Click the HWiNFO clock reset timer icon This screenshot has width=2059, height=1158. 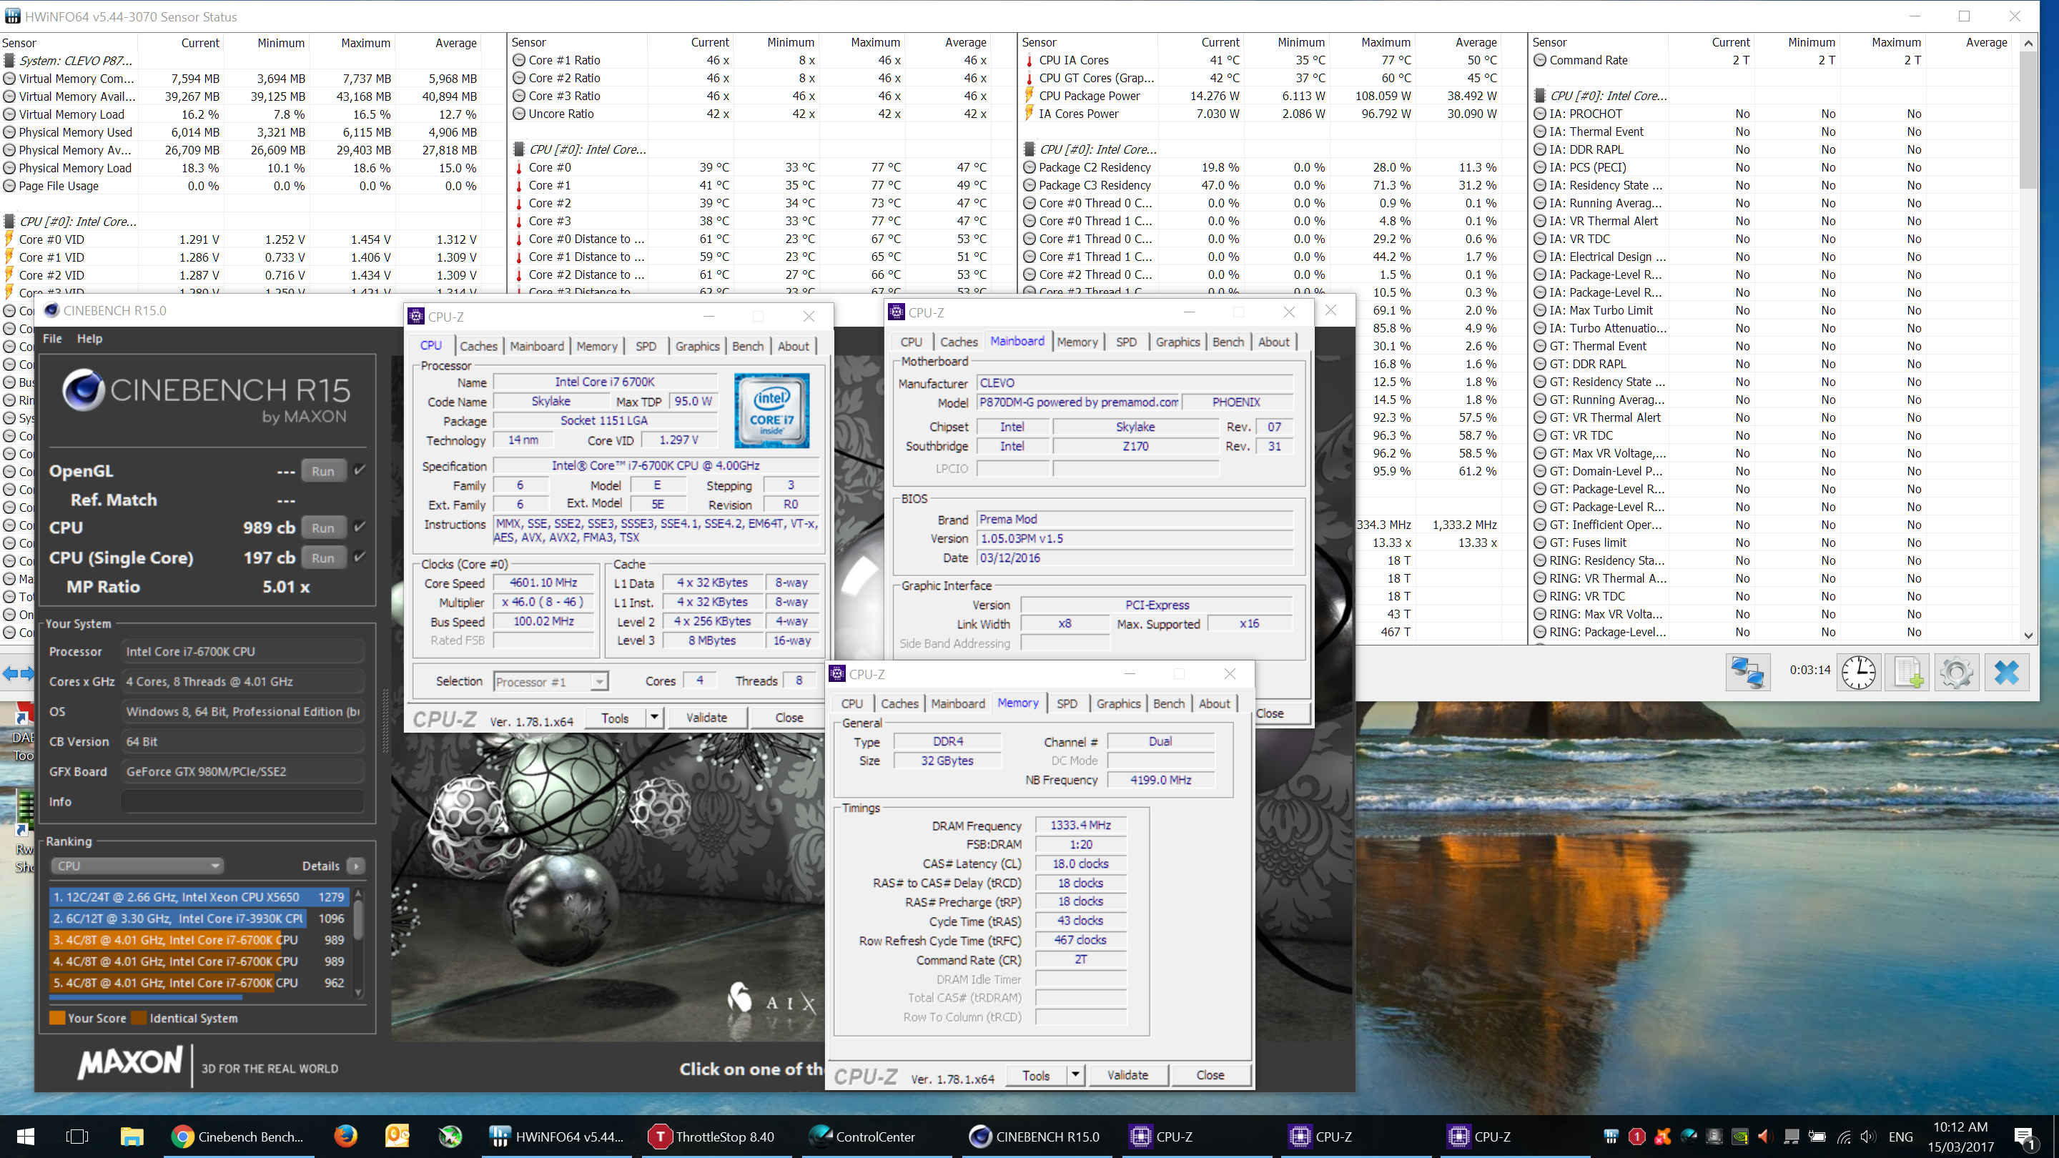1858,672
